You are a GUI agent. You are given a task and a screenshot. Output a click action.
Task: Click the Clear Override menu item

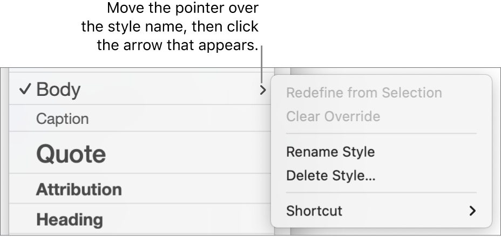pos(333,116)
